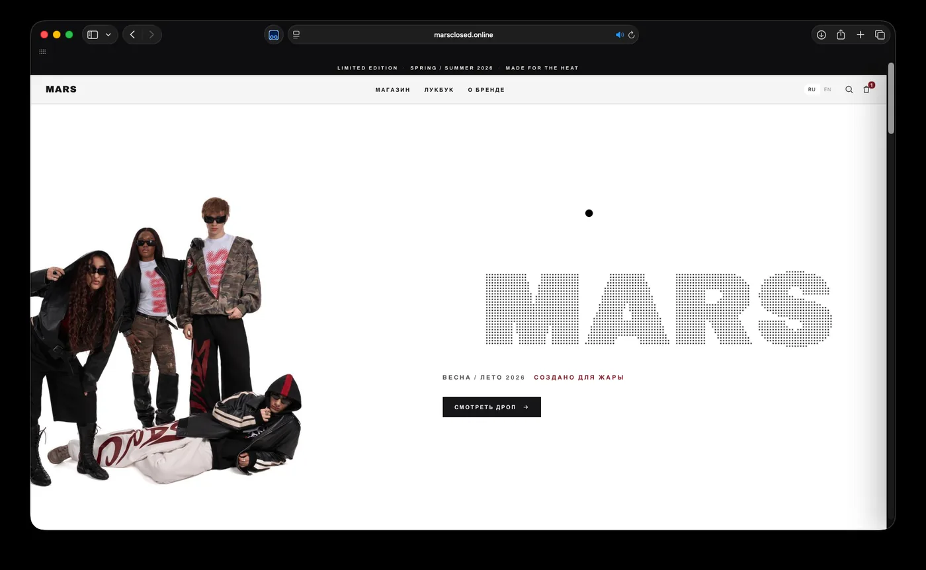This screenshot has height=570, width=926.
Task: Open the blue extension icon left of address bar
Action: (273, 34)
